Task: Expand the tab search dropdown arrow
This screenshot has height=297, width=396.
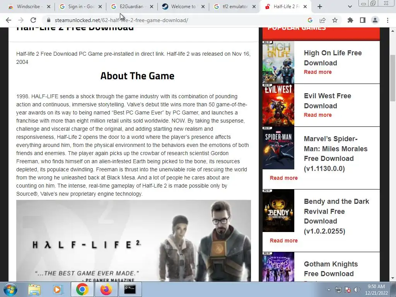Action: tap(350, 7)
